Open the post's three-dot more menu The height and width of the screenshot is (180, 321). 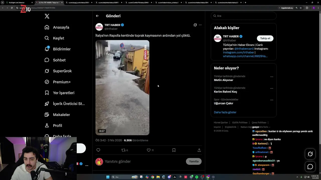[200, 25]
